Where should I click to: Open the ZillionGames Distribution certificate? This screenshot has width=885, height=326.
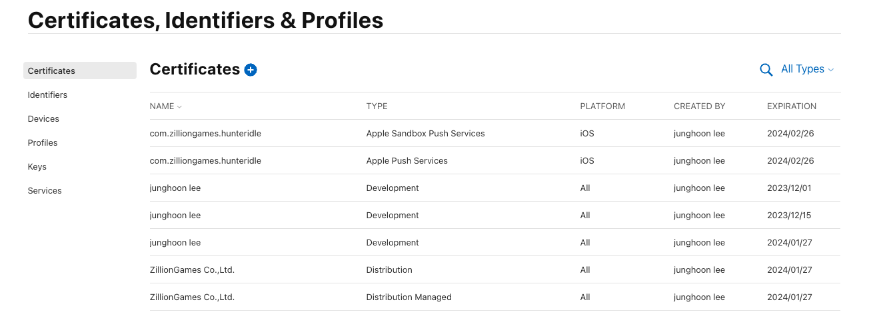point(495,269)
